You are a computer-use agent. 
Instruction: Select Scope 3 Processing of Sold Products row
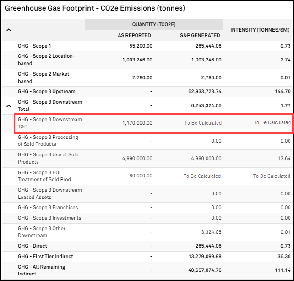(x=48, y=141)
